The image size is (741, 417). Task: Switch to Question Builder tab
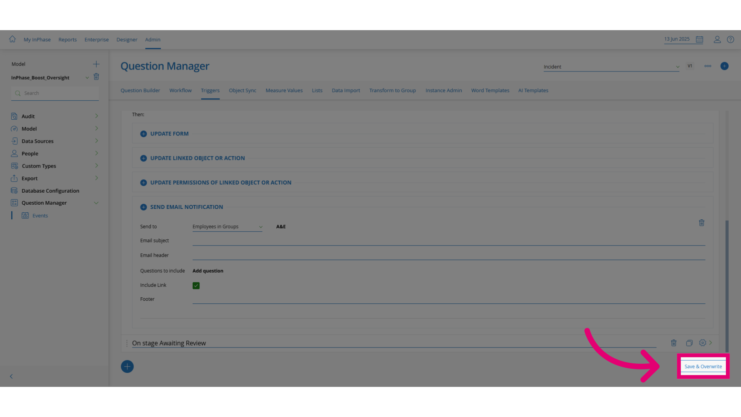click(x=140, y=90)
